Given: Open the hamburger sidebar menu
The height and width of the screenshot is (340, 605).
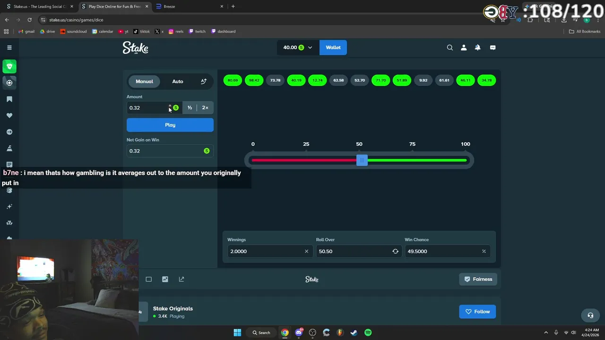Looking at the screenshot, I should (9, 47).
